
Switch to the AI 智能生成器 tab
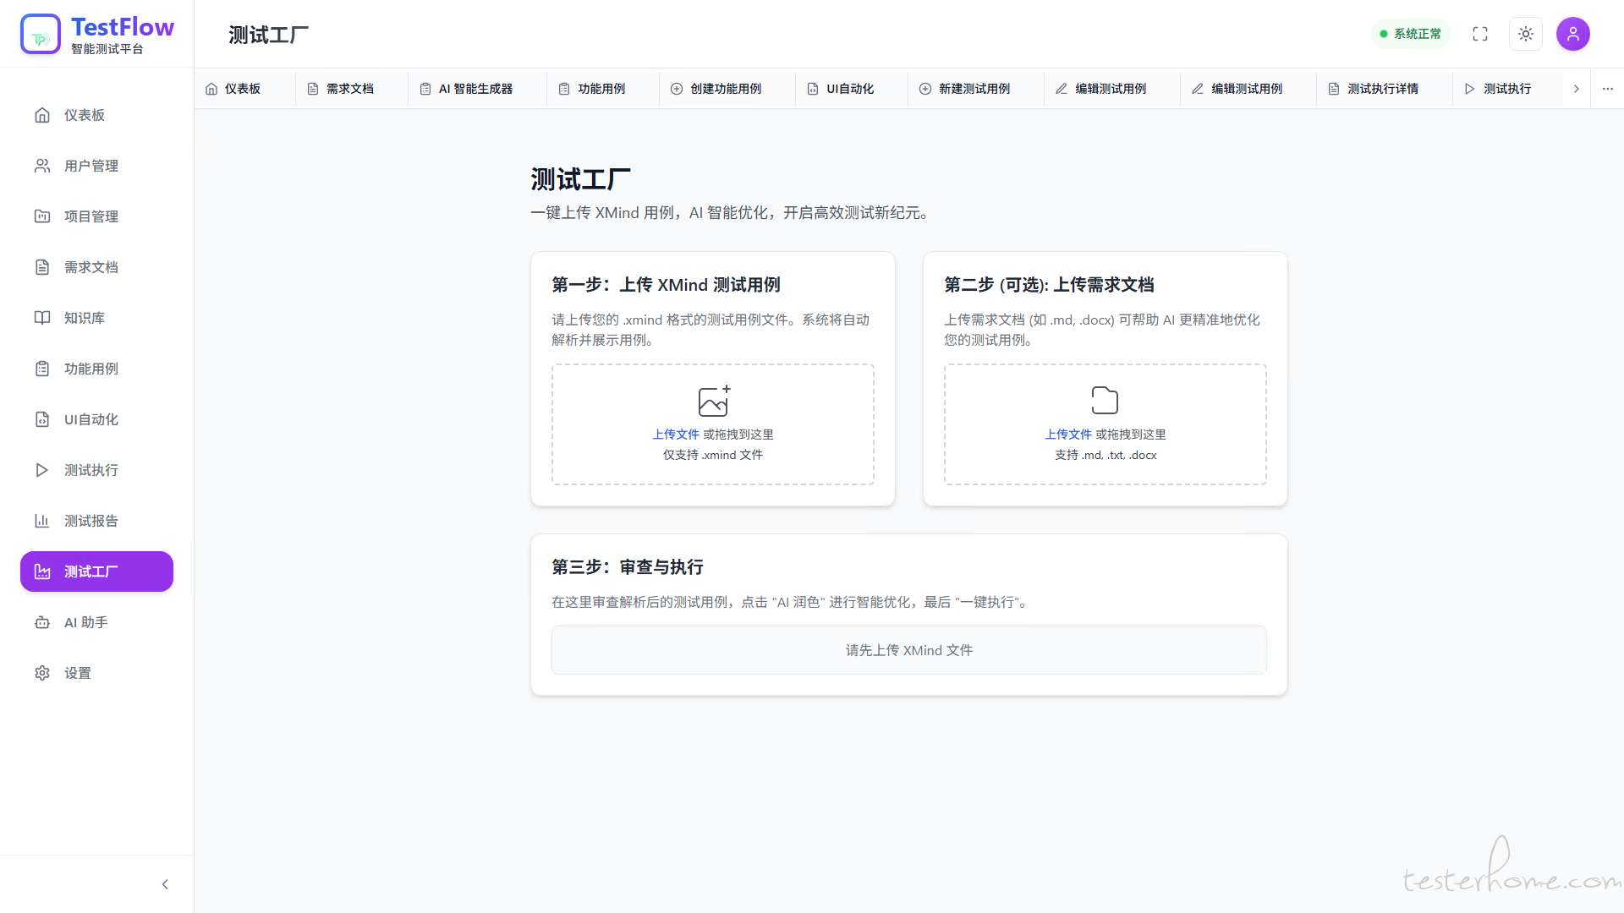pos(475,89)
